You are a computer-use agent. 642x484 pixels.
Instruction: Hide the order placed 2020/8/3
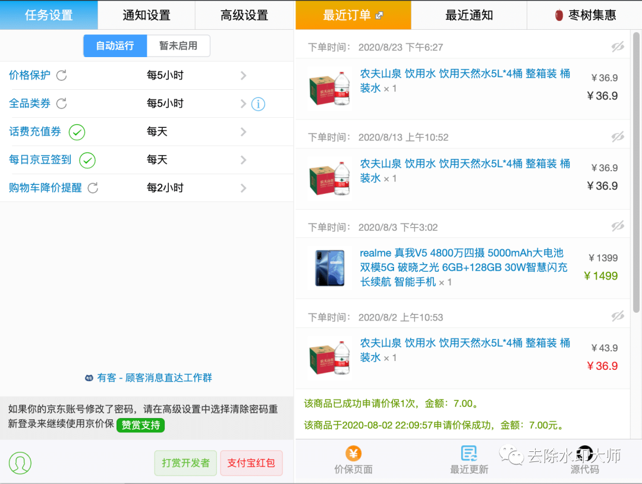(x=618, y=226)
